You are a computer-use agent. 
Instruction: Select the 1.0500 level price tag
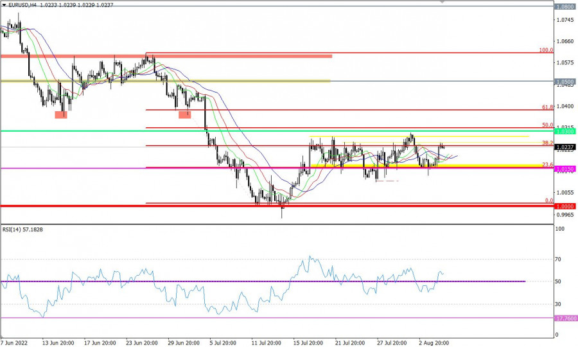pos(565,82)
